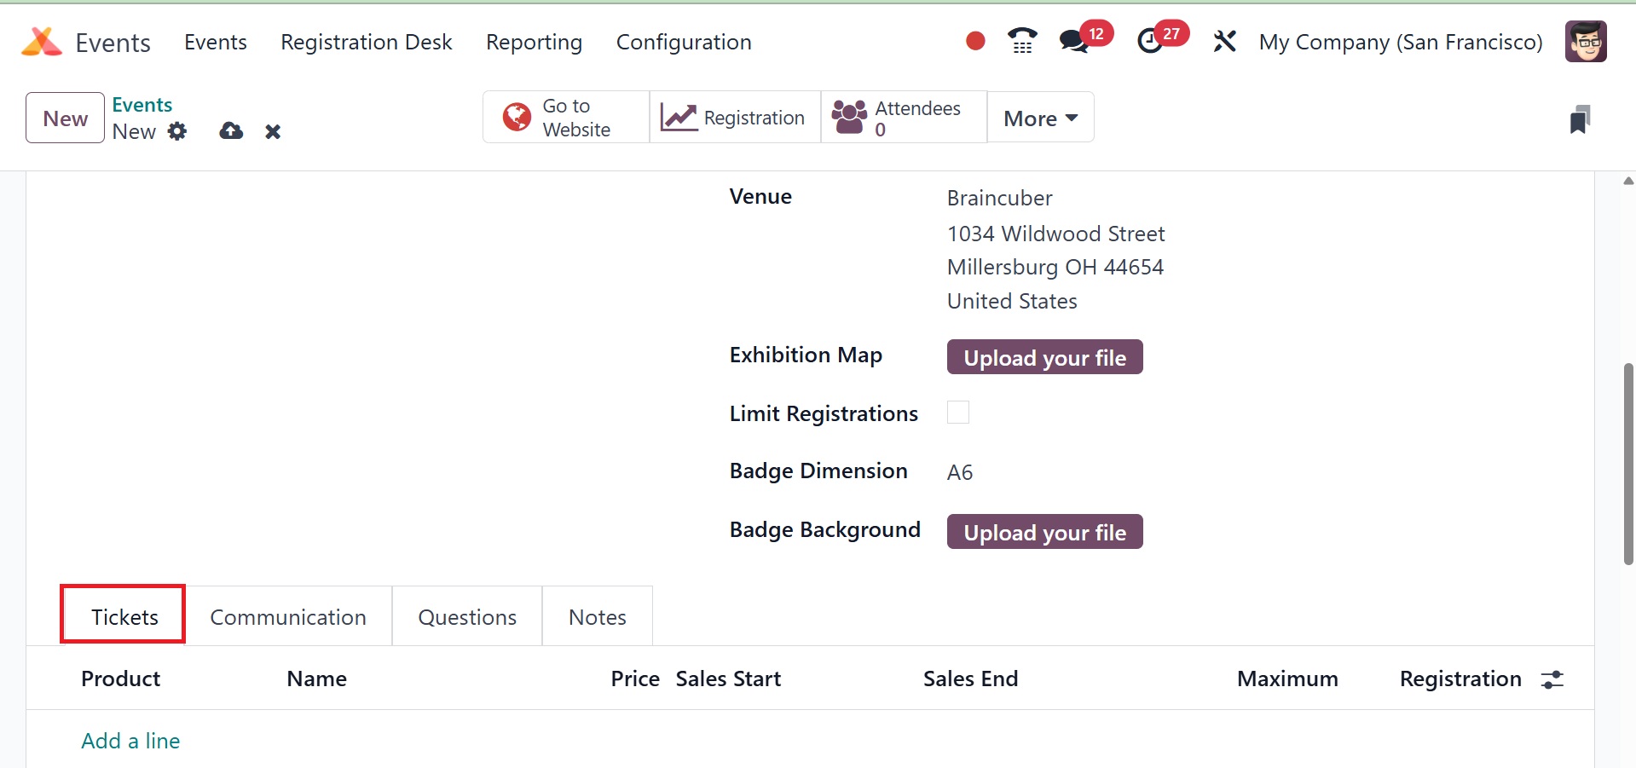1636x768 pixels.
Task: Upload a file for Exhibition Map
Action: click(1044, 358)
